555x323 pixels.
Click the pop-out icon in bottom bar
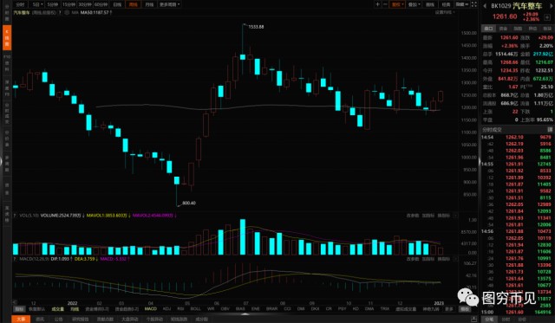(474, 320)
